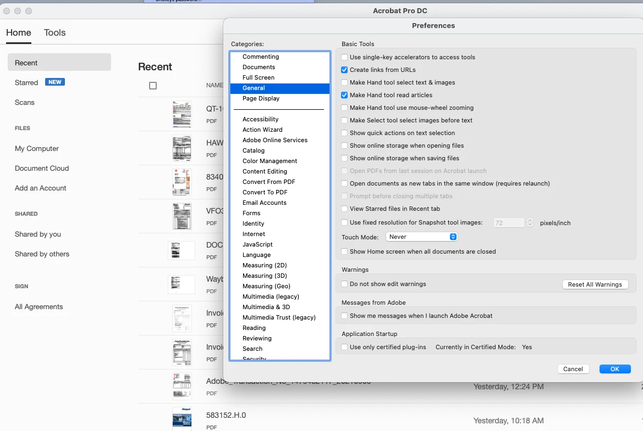The image size is (643, 431).
Task: Check Use only certified plug-ins
Action: 344,347
